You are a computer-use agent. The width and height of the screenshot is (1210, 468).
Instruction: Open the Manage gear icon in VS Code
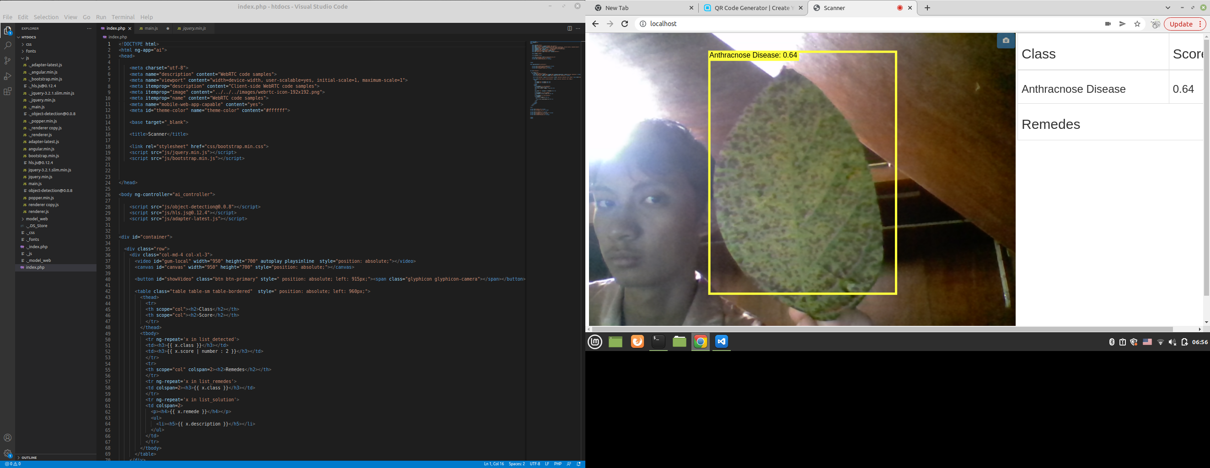(7, 453)
